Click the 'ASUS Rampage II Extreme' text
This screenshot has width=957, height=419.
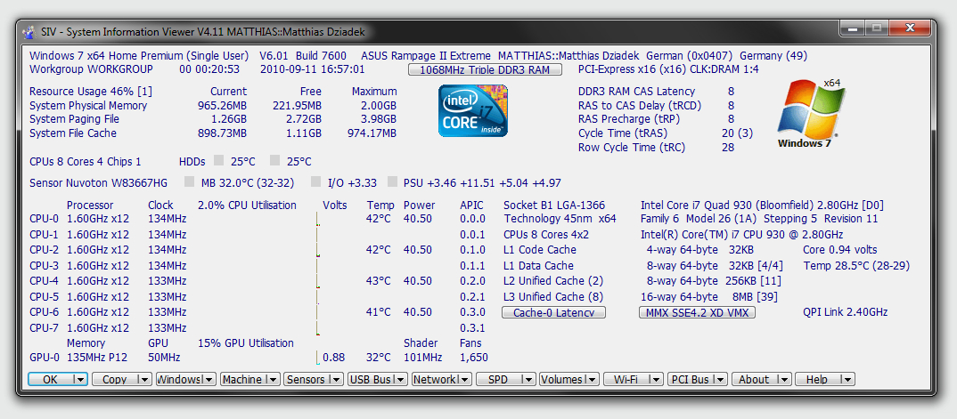click(x=424, y=55)
